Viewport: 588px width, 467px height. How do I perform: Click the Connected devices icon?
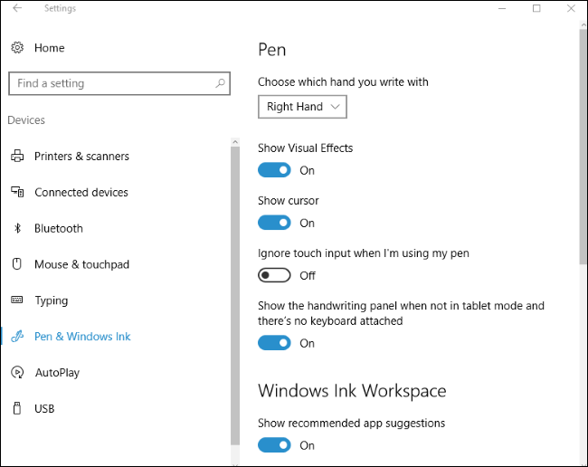click(17, 193)
